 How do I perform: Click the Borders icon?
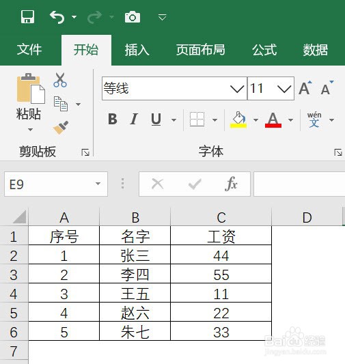pyautogui.click(x=197, y=120)
